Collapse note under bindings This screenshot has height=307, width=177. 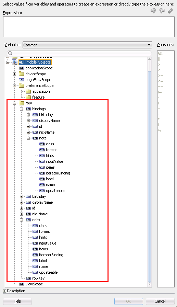(x=28, y=138)
